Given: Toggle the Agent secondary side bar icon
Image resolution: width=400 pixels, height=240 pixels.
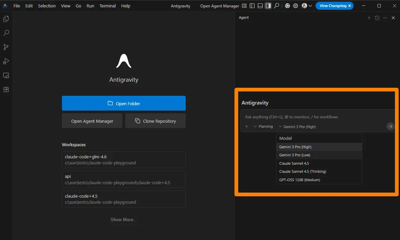Looking at the screenshot, I should [x=268, y=6].
